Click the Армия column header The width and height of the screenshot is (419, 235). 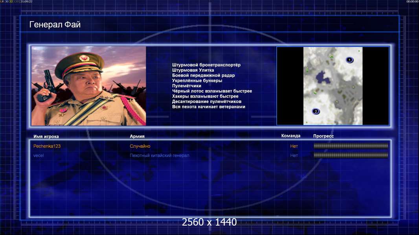[x=137, y=136]
